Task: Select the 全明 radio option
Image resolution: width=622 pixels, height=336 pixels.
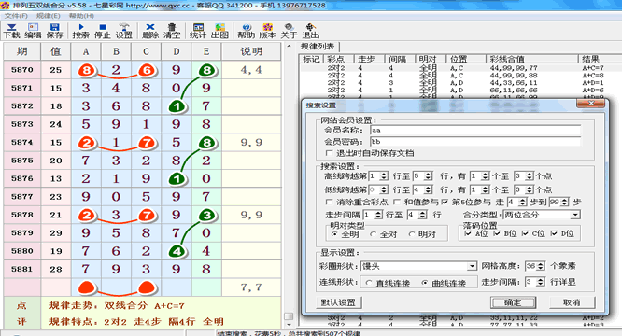Action: (334, 234)
